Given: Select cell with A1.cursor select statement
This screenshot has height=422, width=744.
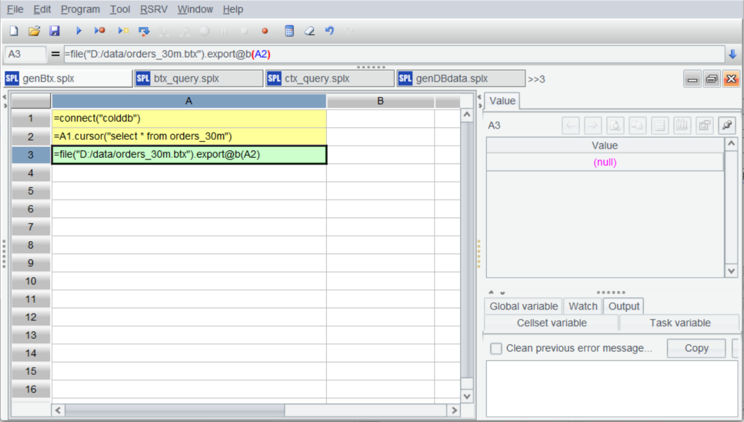Looking at the screenshot, I should click(189, 137).
